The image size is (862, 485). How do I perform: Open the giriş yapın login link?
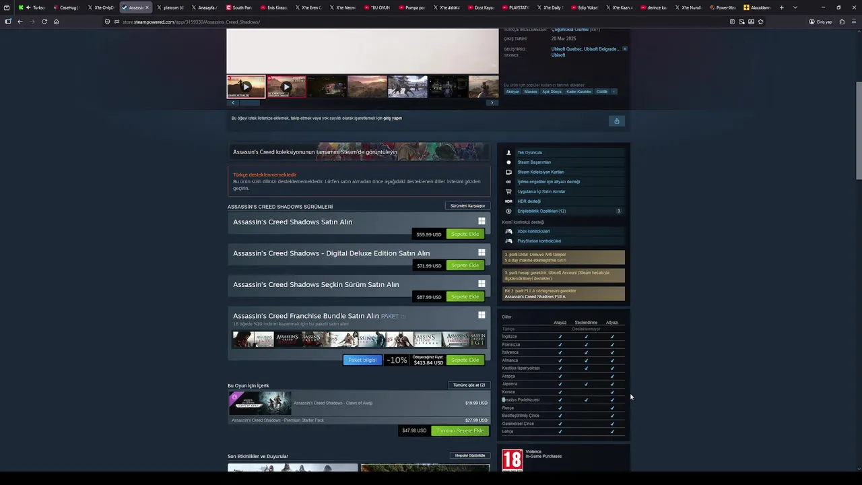393,118
